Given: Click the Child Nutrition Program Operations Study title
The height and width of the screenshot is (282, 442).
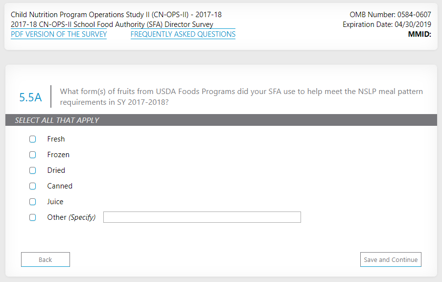Looking at the screenshot, I should click(x=116, y=15).
